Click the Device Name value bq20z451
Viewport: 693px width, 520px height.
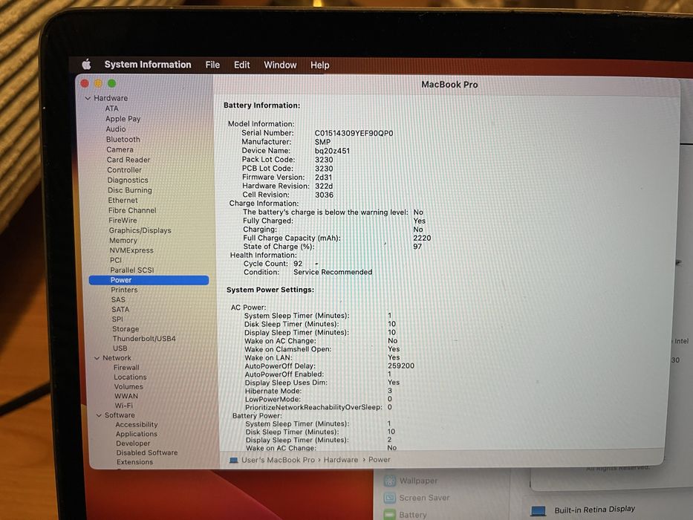tap(332, 151)
